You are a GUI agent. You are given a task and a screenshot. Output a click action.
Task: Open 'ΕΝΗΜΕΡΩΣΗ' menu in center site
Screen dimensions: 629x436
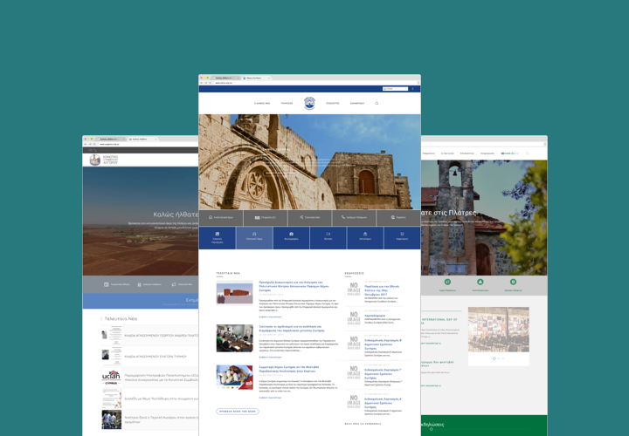[357, 103]
